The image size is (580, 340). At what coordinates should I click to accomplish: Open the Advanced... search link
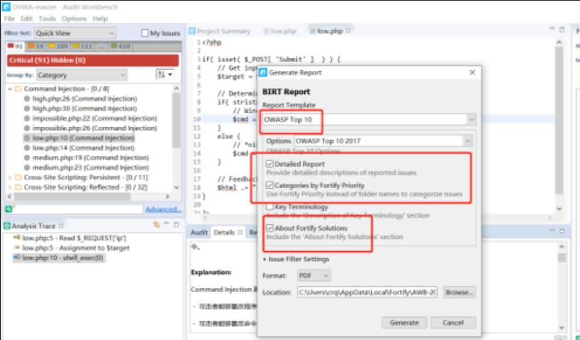point(163,209)
